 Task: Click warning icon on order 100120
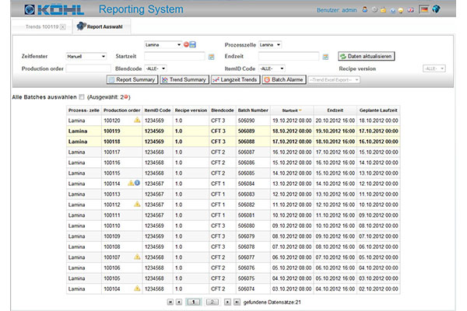tap(137, 121)
